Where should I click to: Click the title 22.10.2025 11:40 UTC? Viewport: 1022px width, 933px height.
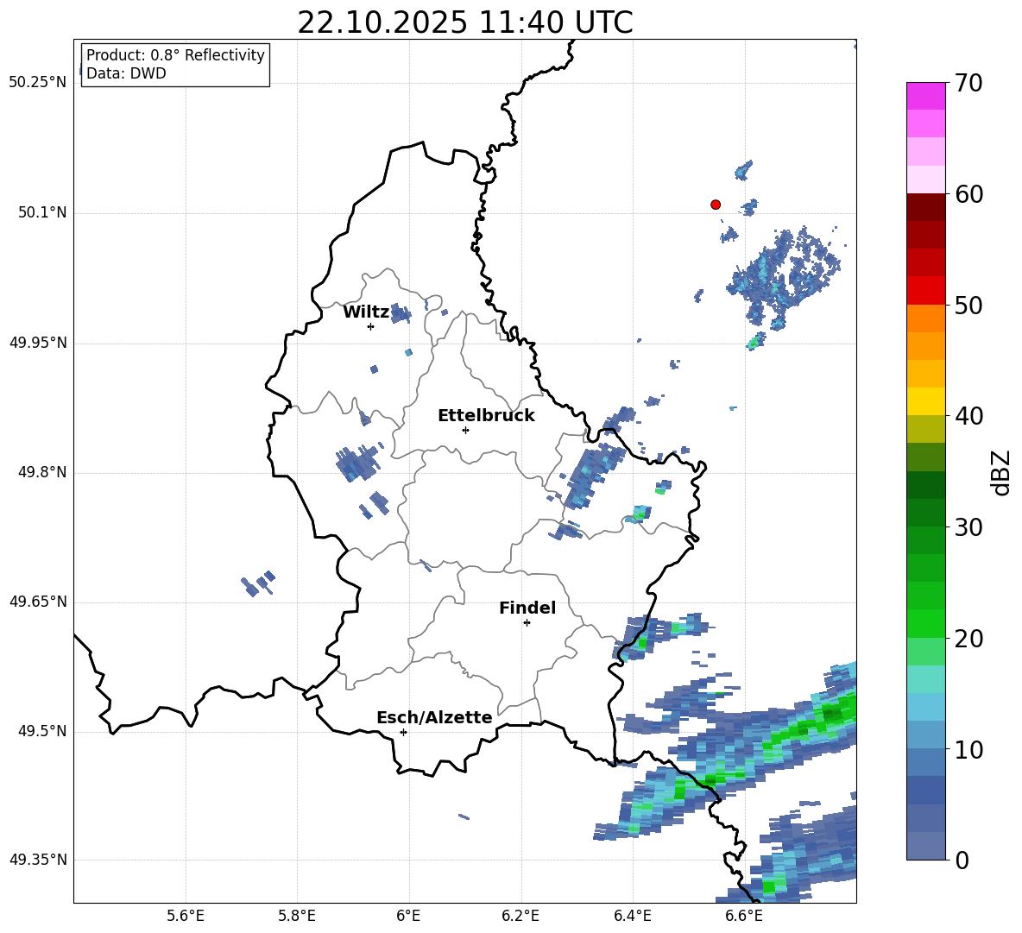click(x=465, y=22)
